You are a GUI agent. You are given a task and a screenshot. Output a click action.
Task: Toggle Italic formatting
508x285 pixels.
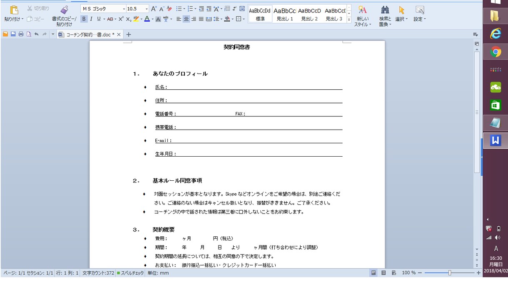point(91,19)
